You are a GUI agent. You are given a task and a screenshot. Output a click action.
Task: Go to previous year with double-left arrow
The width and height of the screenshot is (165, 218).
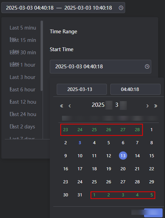pyautogui.click(x=62, y=106)
